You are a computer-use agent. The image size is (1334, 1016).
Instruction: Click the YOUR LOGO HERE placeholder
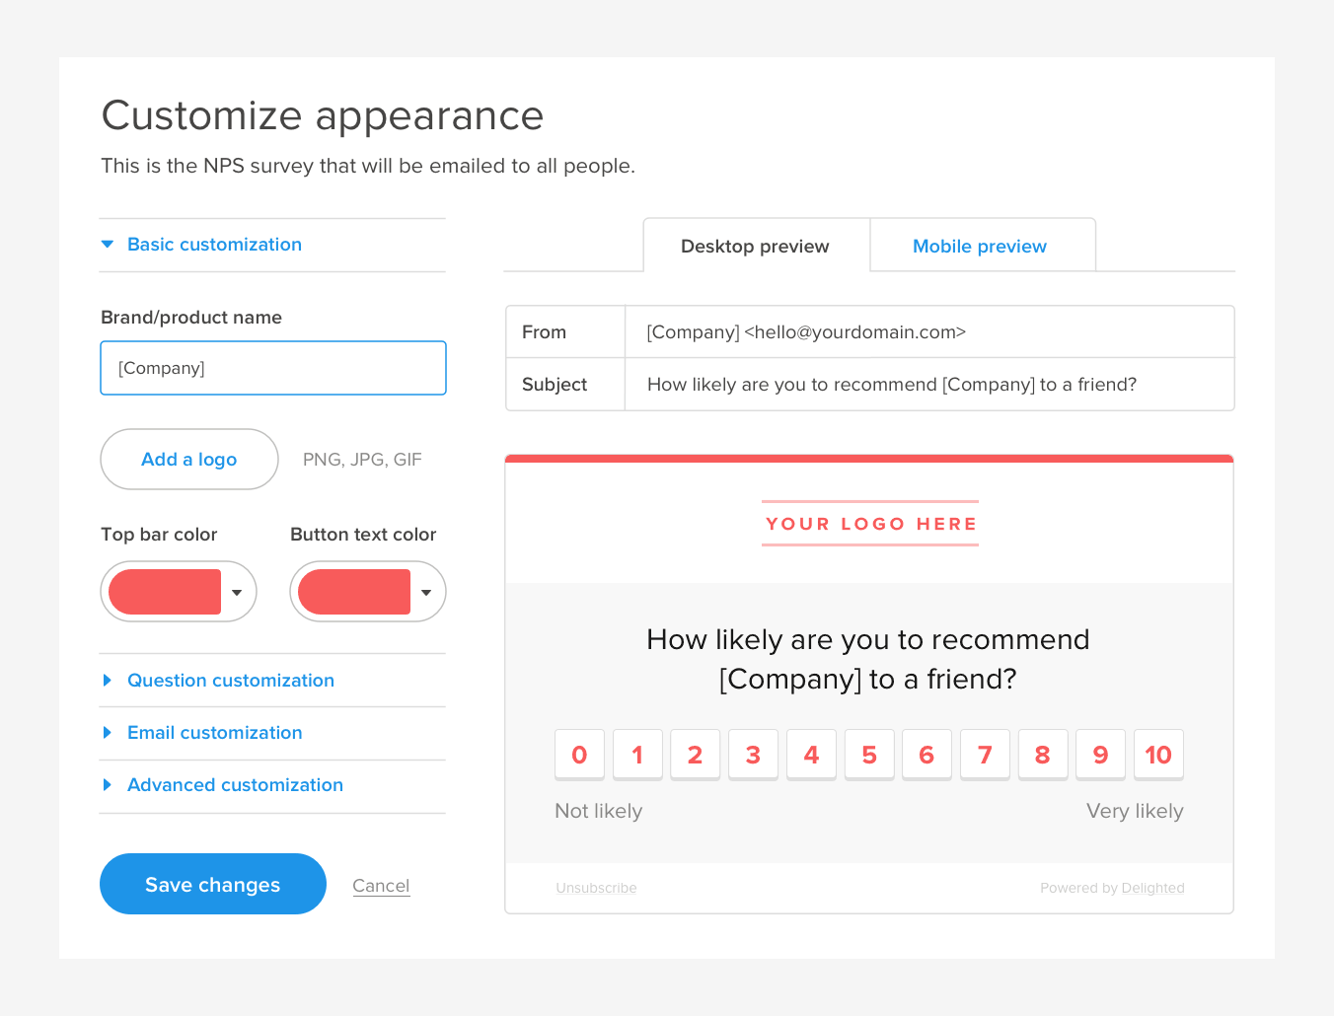click(869, 523)
